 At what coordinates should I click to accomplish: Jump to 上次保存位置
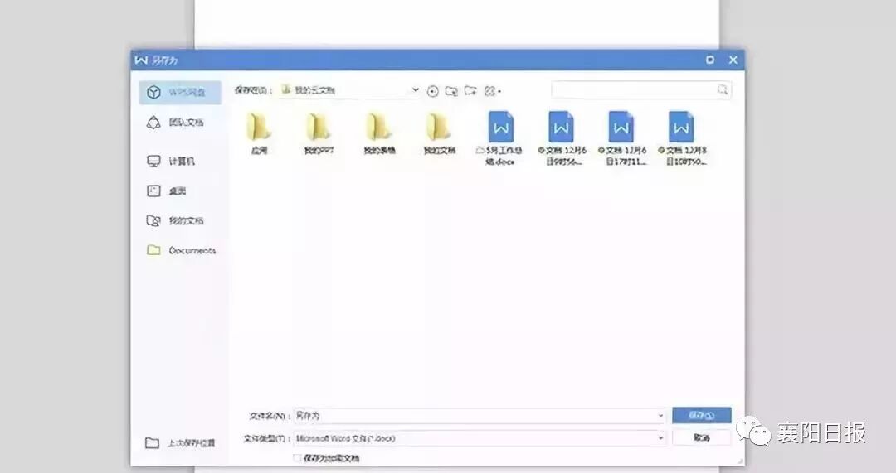pyautogui.click(x=180, y=442)
